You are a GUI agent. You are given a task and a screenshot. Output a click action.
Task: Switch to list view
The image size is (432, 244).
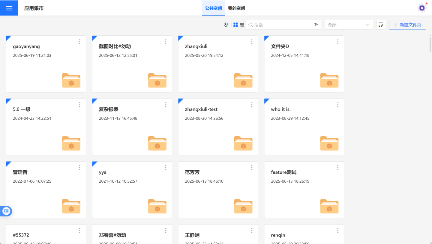click(x=242, y=25)
